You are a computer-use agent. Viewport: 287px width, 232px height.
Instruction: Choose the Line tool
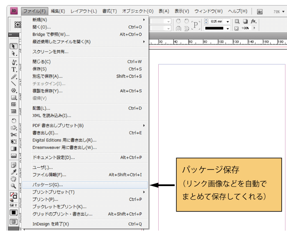click(14, 83)
